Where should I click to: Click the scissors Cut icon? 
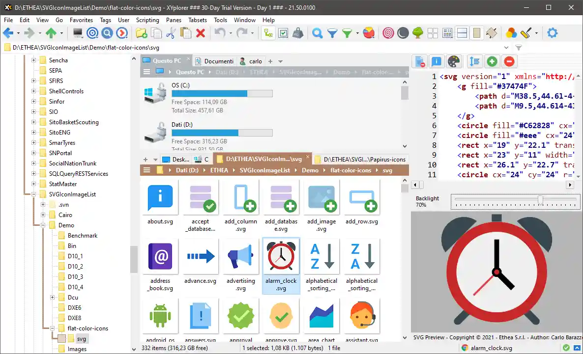click(x=171, y=33)
